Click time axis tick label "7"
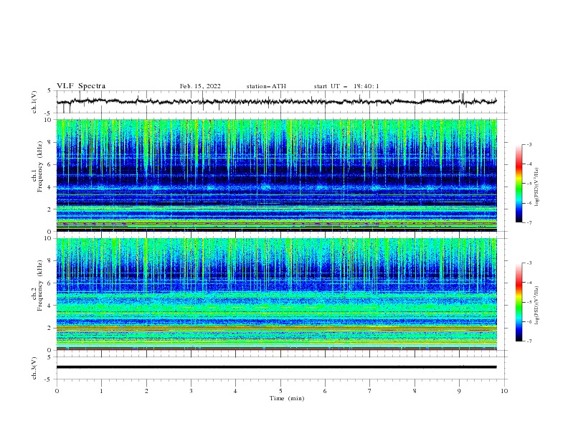 370,391
